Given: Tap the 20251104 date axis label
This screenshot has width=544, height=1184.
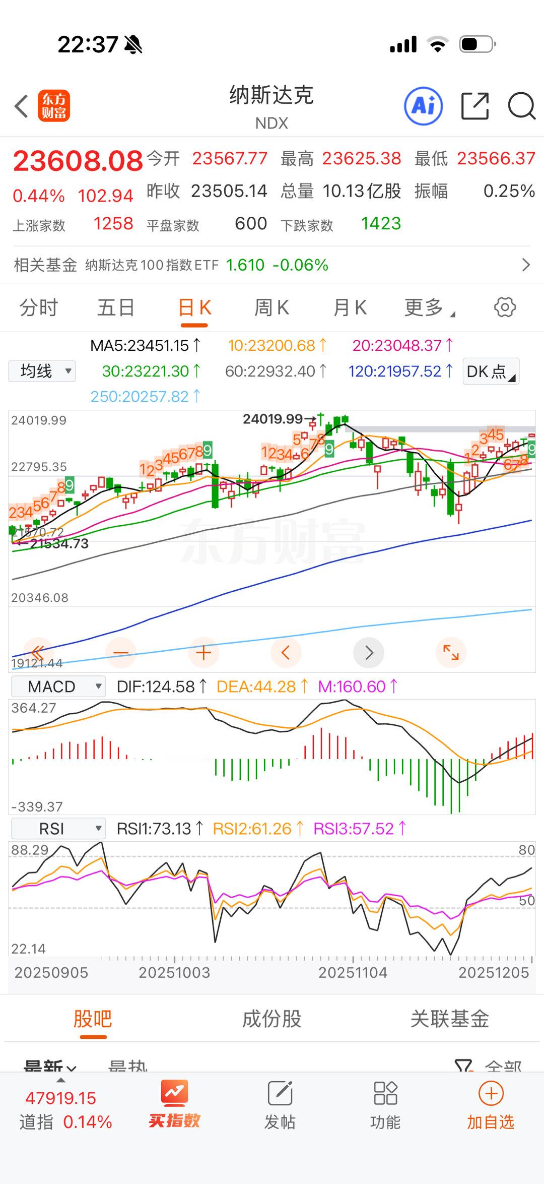Looking at the screenshot, I should point(353,972).
